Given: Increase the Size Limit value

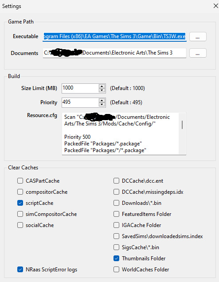Looking at the screenshot, I should coord(102,86).
